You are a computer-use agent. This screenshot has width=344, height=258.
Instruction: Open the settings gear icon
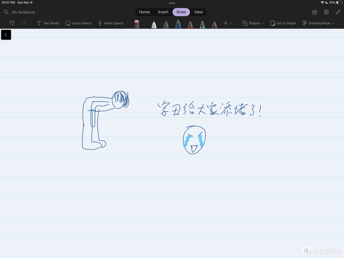coord(326,12)
